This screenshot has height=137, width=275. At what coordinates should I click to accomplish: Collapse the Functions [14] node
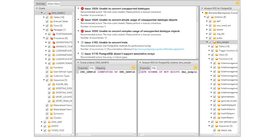point(209,59)
